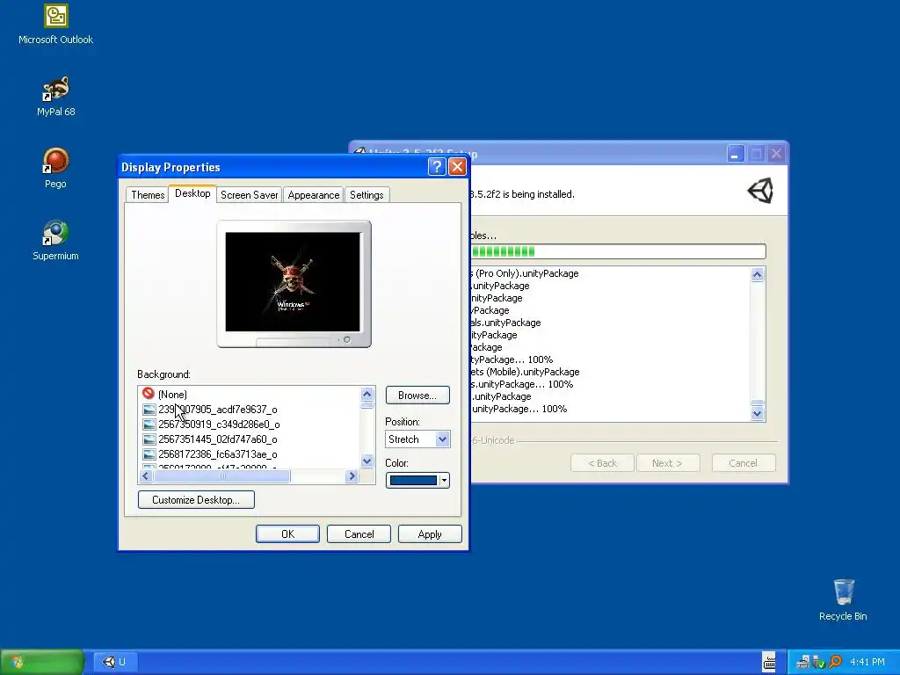Image resolution: width=900 pixels, height=675 pixels.
Task: Click the 'als.unityPackage' log line
Action: 506,323
